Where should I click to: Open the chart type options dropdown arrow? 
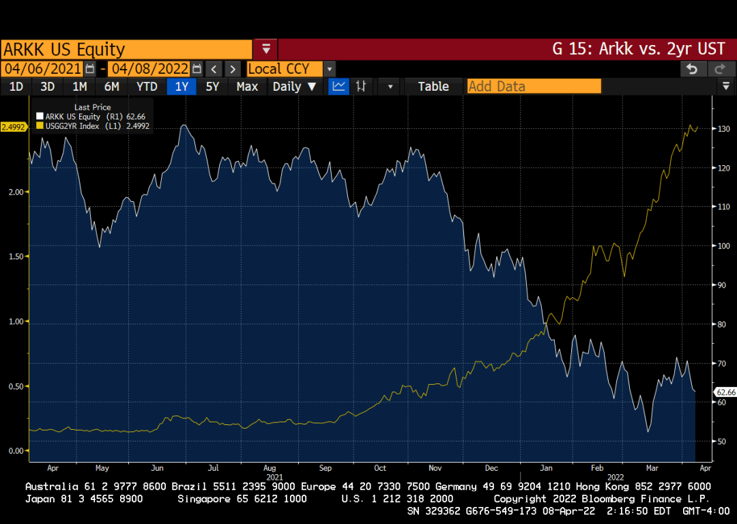tap(390, 87)
